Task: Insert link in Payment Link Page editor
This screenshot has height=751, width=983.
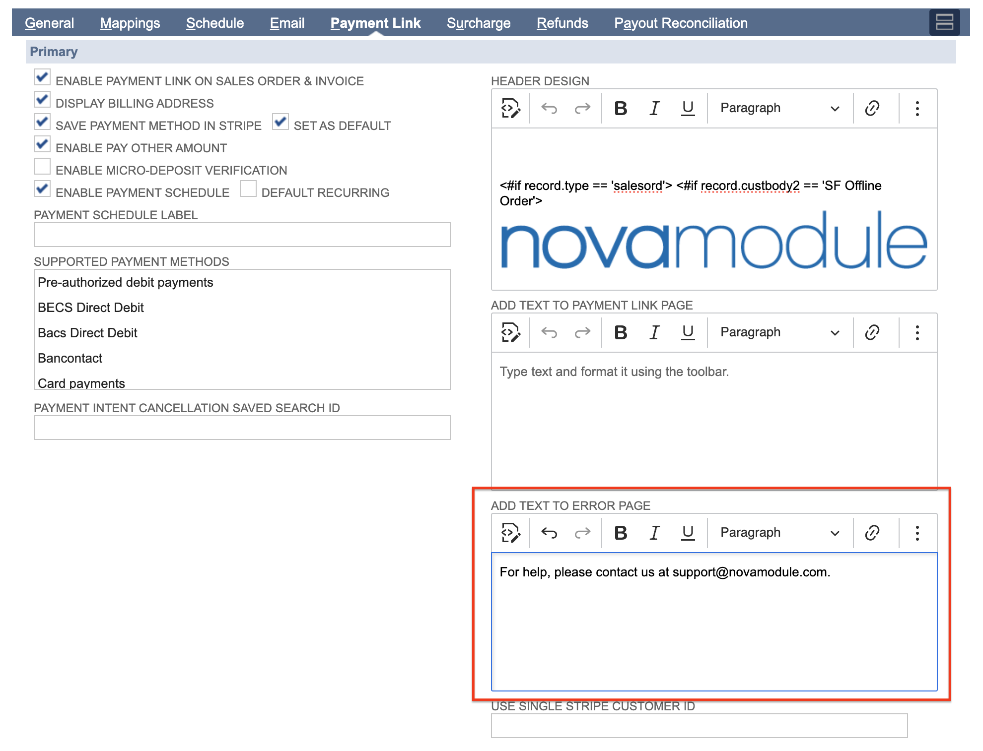Action: click(x=872, y=332)
